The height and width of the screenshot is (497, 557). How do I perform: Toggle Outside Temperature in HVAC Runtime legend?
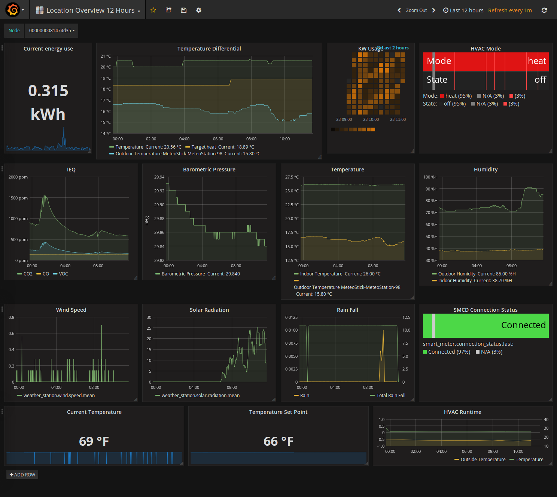click(483, 460)
